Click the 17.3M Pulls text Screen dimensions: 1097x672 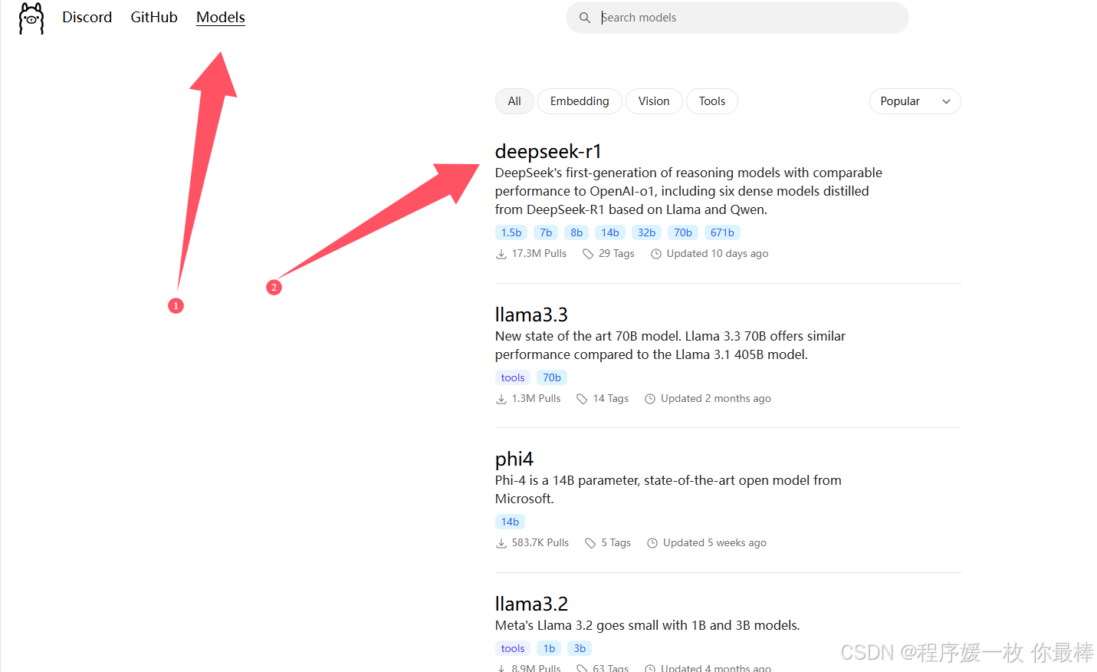pyautogui.click(x=539, y=253)
